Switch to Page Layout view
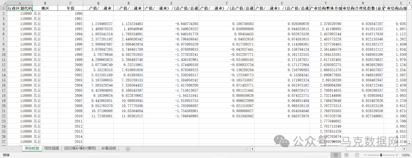Image resolution: width=412 pixels, height=158 pixels. pyautogui.click(x=346, y=155)
